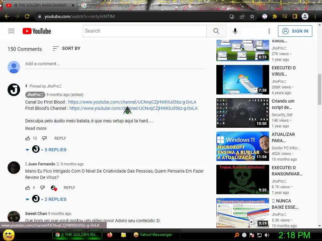Click the page vertical scrollbar thumb

point(319,89)
